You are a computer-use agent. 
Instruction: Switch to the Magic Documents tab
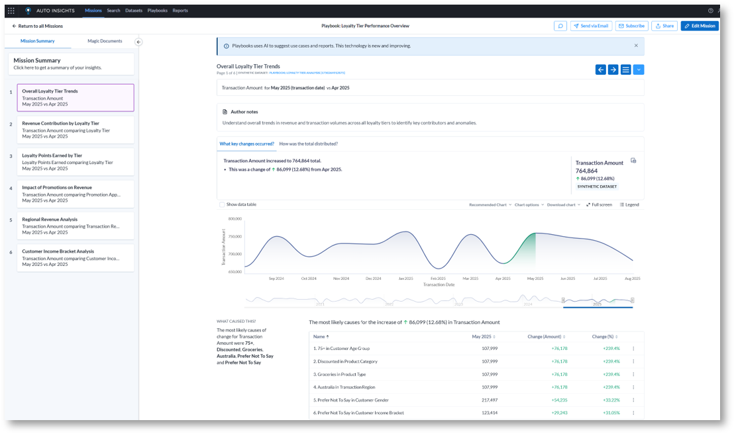[106, 40]
